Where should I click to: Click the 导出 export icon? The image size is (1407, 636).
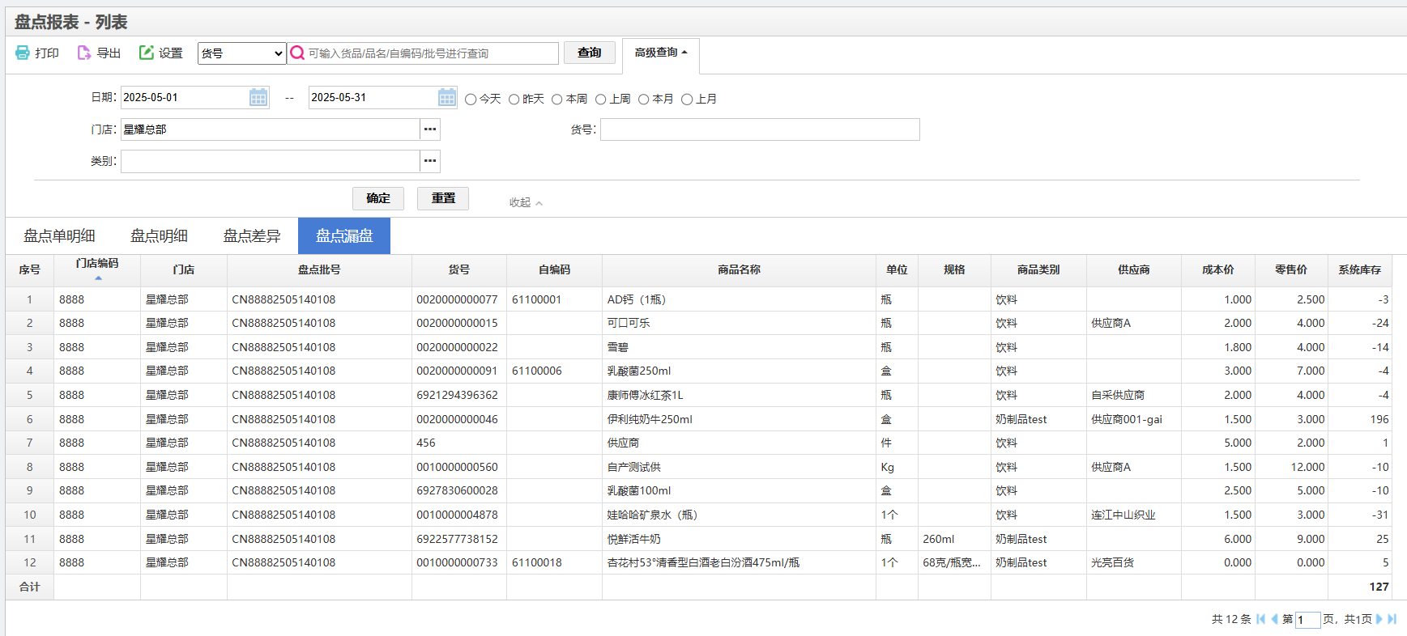click(84, 53)
